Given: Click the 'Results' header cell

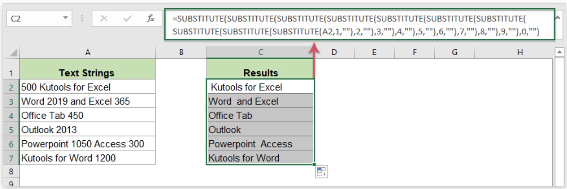Looking at the screenshot, I should pos(261,69).
